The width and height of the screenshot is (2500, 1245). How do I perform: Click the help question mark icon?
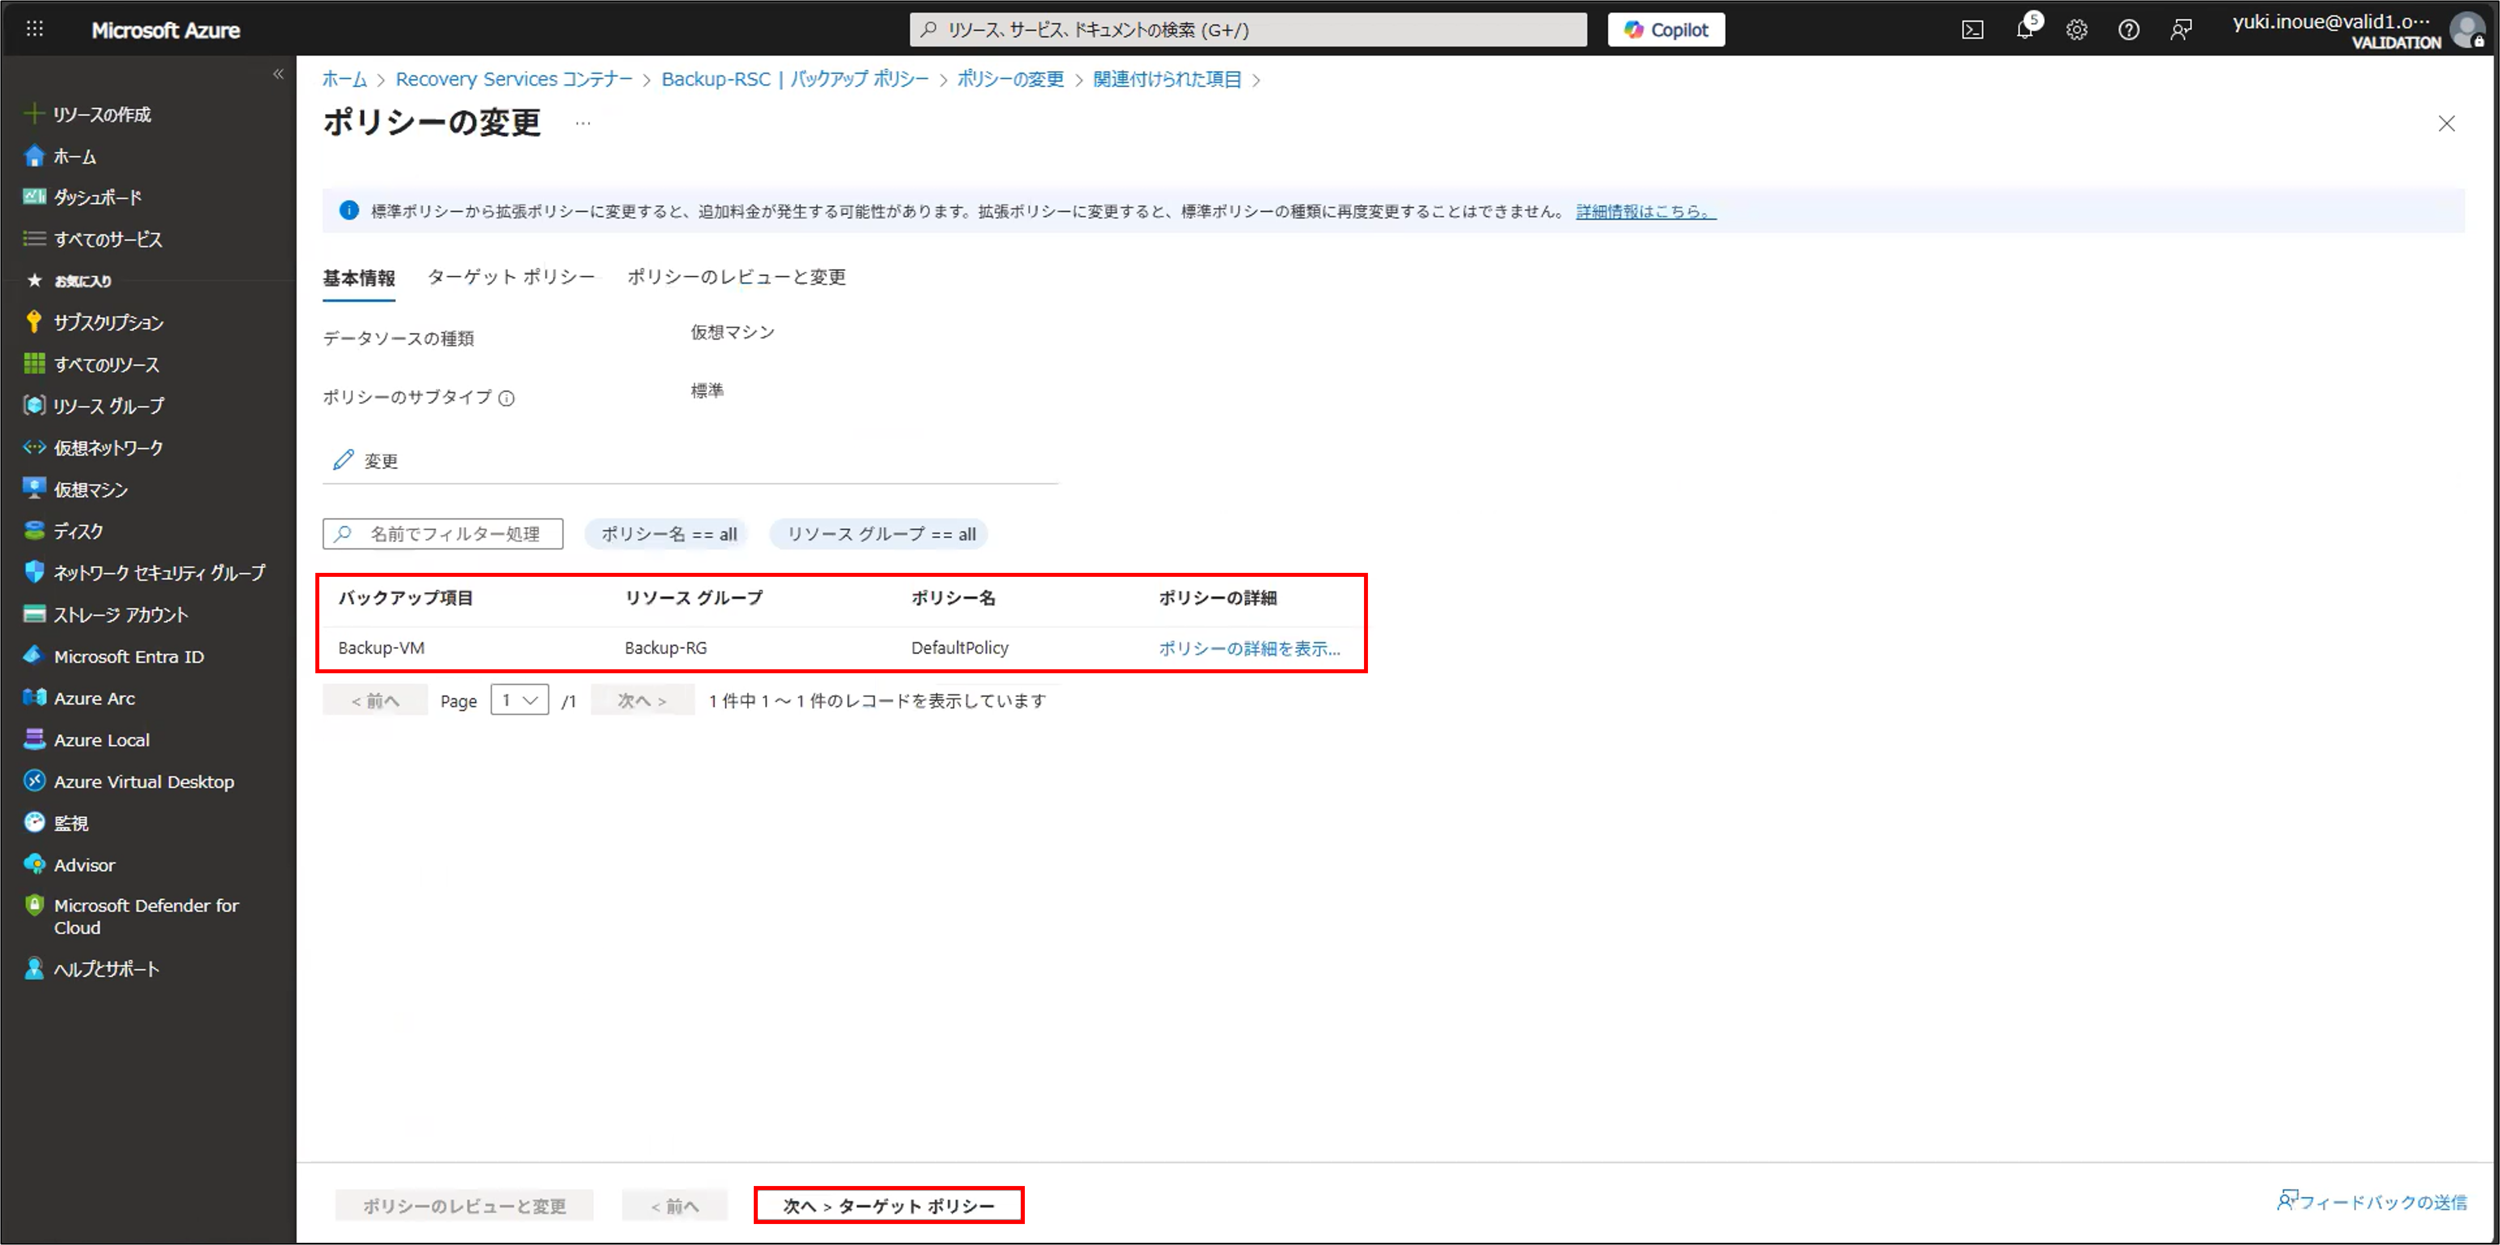tap(2129, 30)
